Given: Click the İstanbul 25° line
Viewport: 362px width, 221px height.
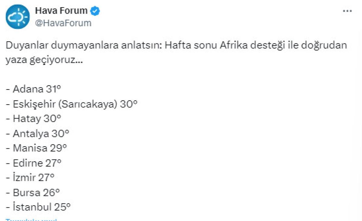Looking at the screenshot, I should pyautogui.click(x=38, y=207).
